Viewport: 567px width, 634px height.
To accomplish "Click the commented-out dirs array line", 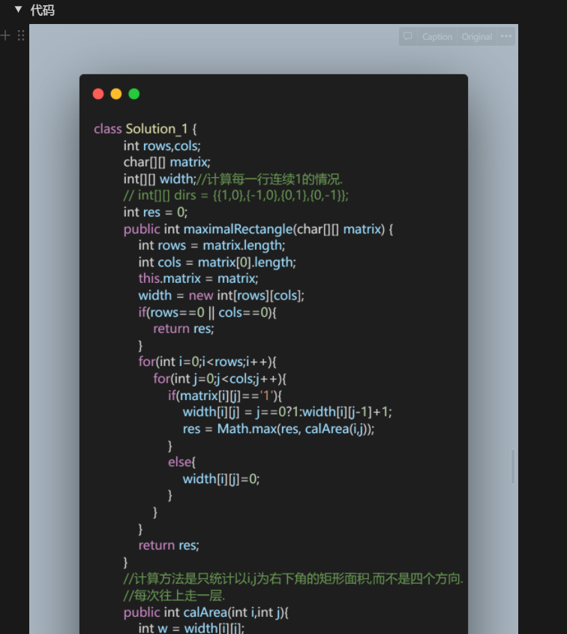I will coord(236,195).
